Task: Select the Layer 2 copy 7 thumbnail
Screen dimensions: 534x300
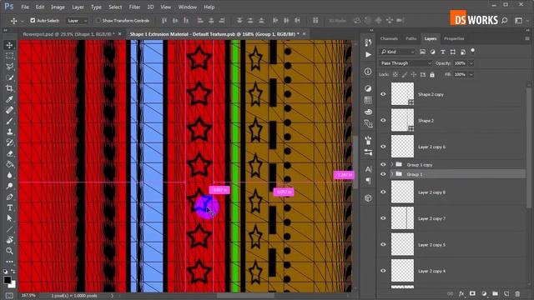Action: point(402,218)
